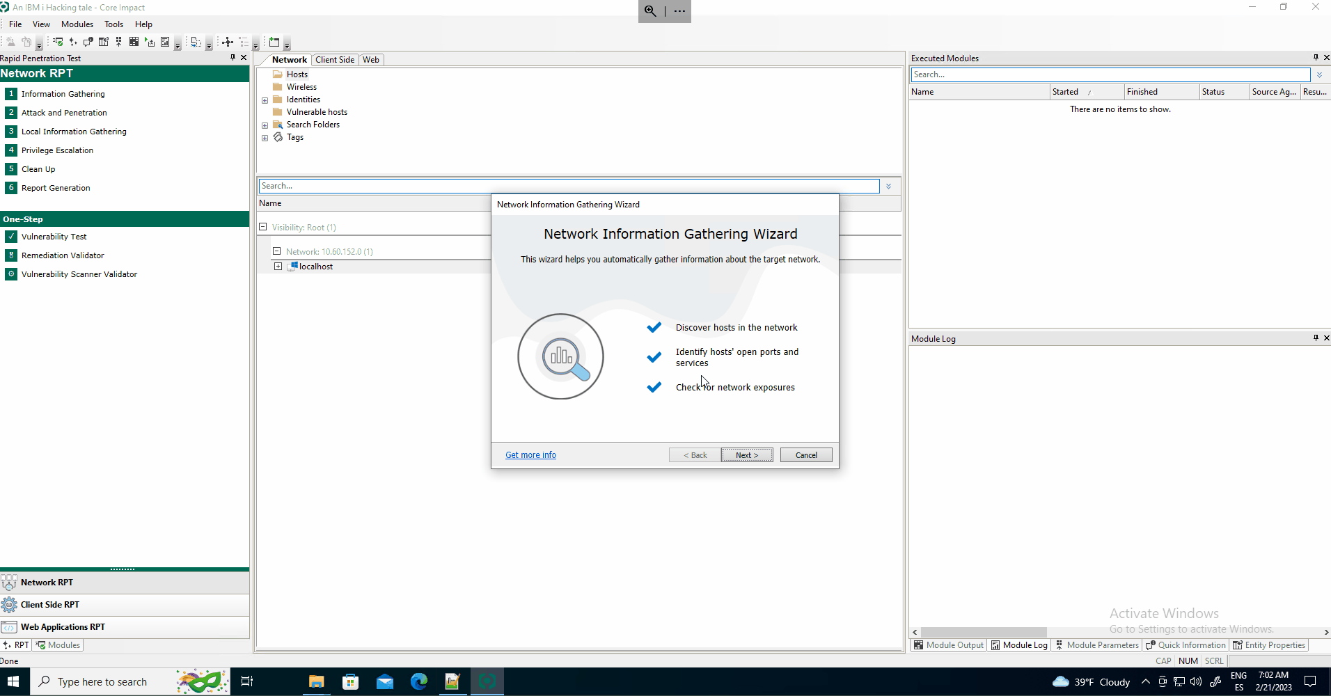Open the Client Side RPT section
Image resolution: width=1331 pixels, height=696 pixels.
[125, 605]
